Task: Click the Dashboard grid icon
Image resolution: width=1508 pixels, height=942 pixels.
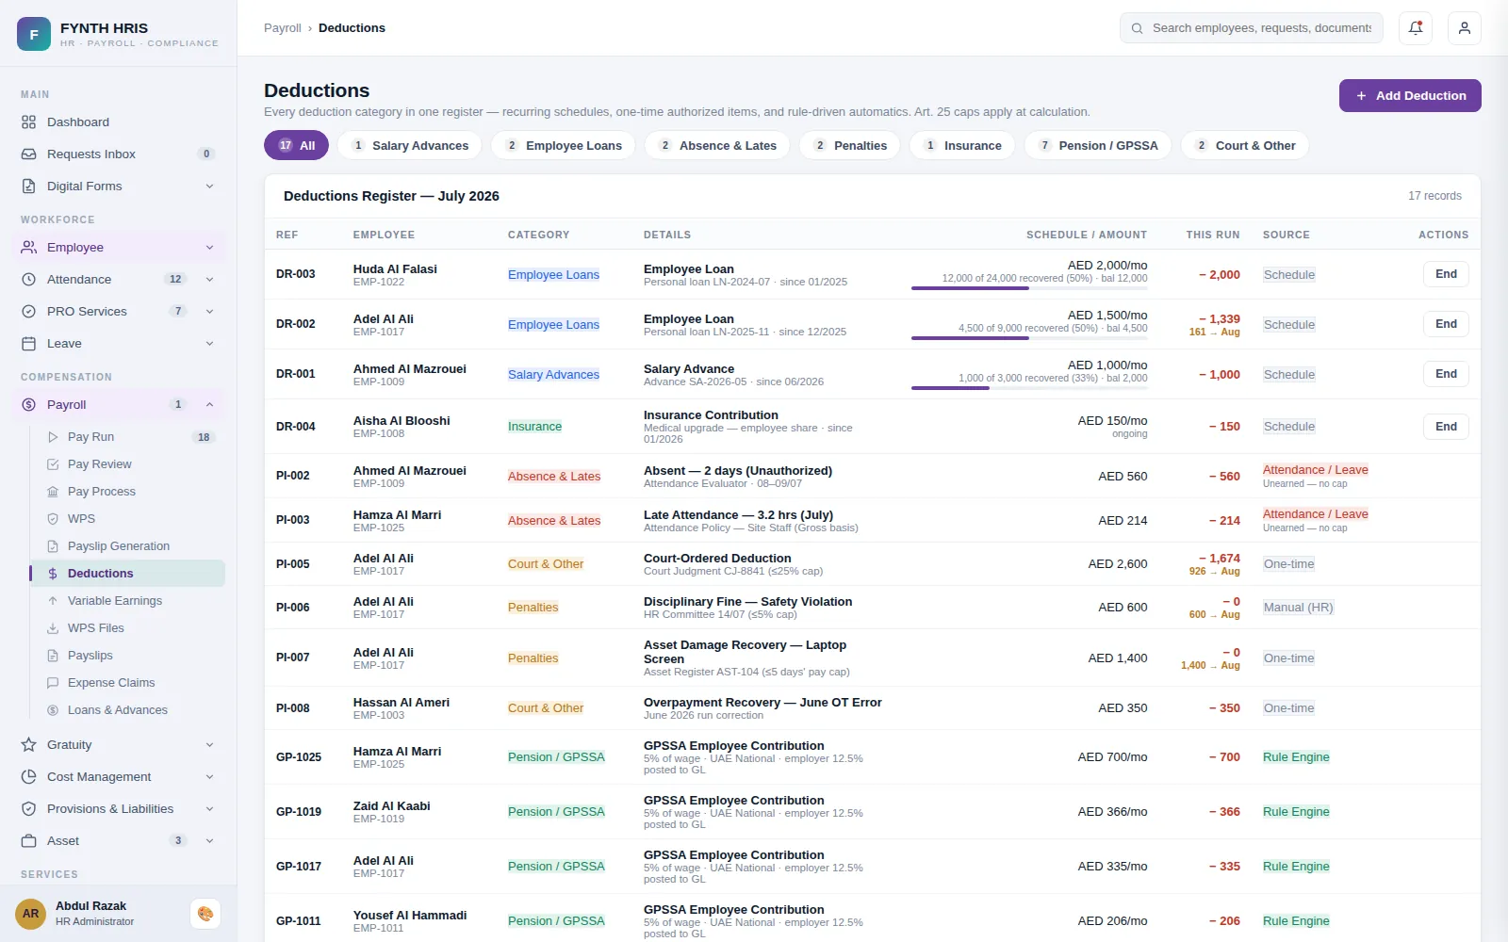Action: [x=29, y=122]
